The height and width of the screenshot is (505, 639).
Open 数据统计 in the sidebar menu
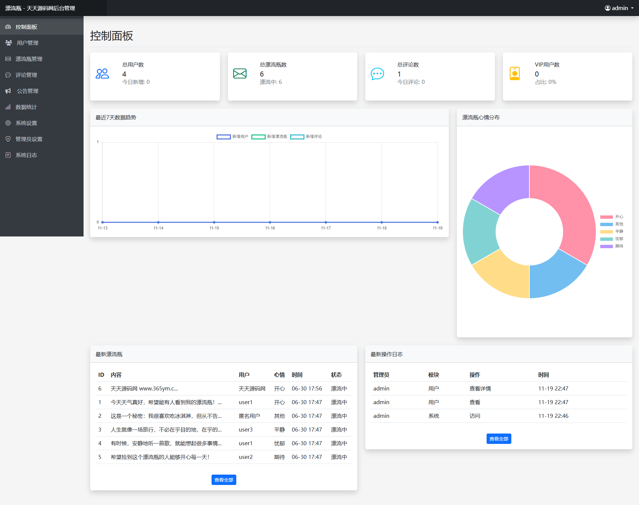click(x=26, y=107)
